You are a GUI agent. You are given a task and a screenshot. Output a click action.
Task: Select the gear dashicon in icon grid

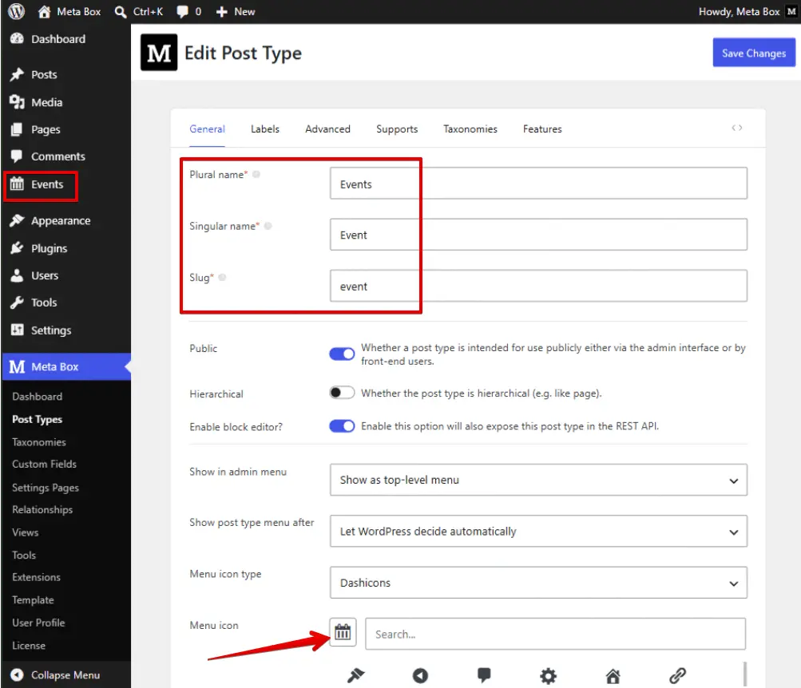(x=548, y=676)
